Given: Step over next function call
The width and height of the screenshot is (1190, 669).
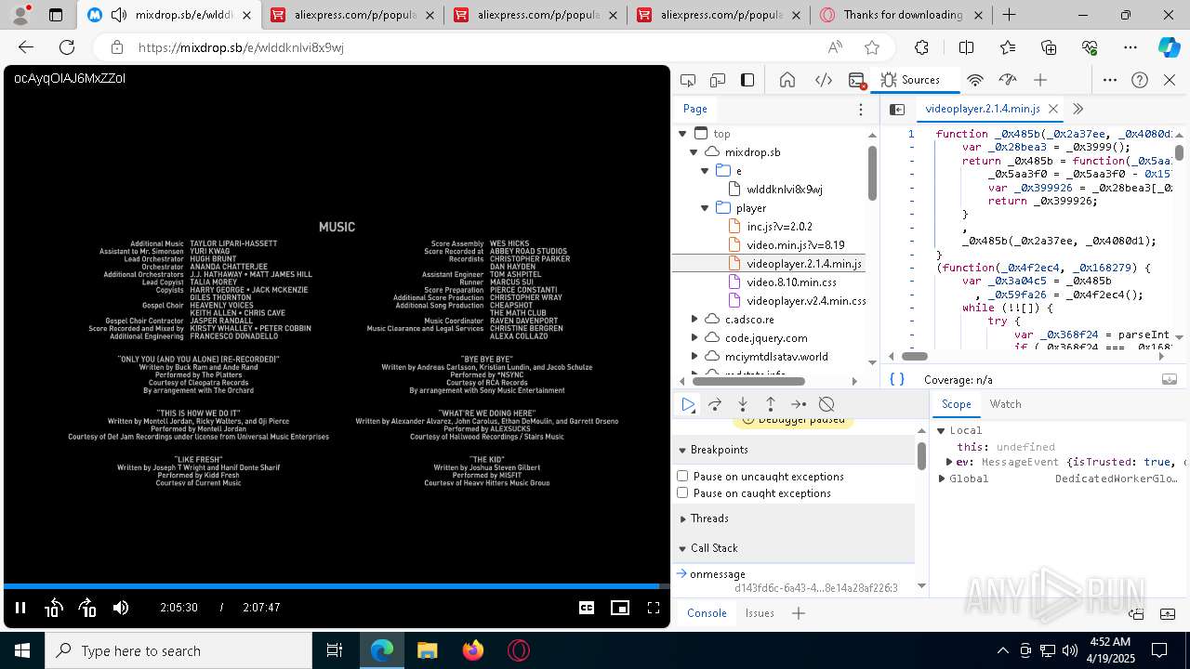Looking at the screenshot, I should (x=715, y=404).
